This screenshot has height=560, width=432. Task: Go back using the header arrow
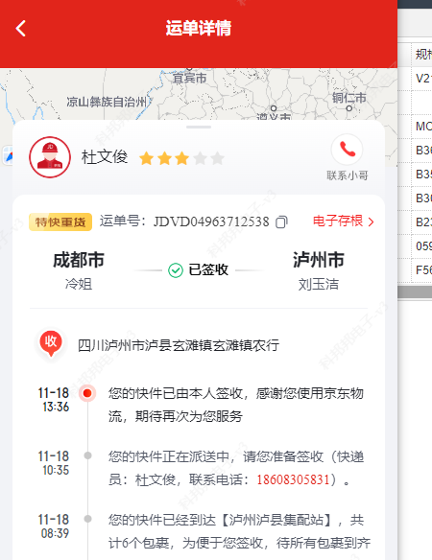[x=21, y=28]
